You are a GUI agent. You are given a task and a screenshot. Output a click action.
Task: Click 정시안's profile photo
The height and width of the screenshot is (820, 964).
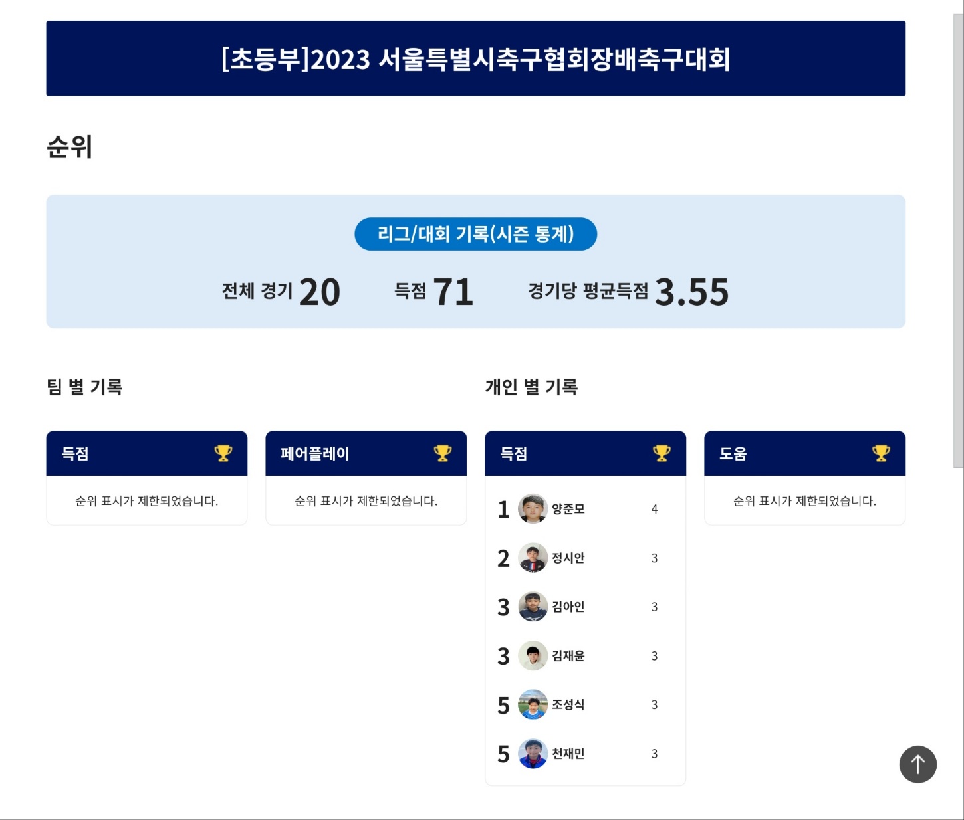533,558
